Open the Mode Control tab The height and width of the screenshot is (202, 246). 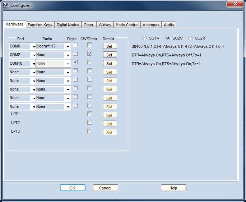coord(127,25)
